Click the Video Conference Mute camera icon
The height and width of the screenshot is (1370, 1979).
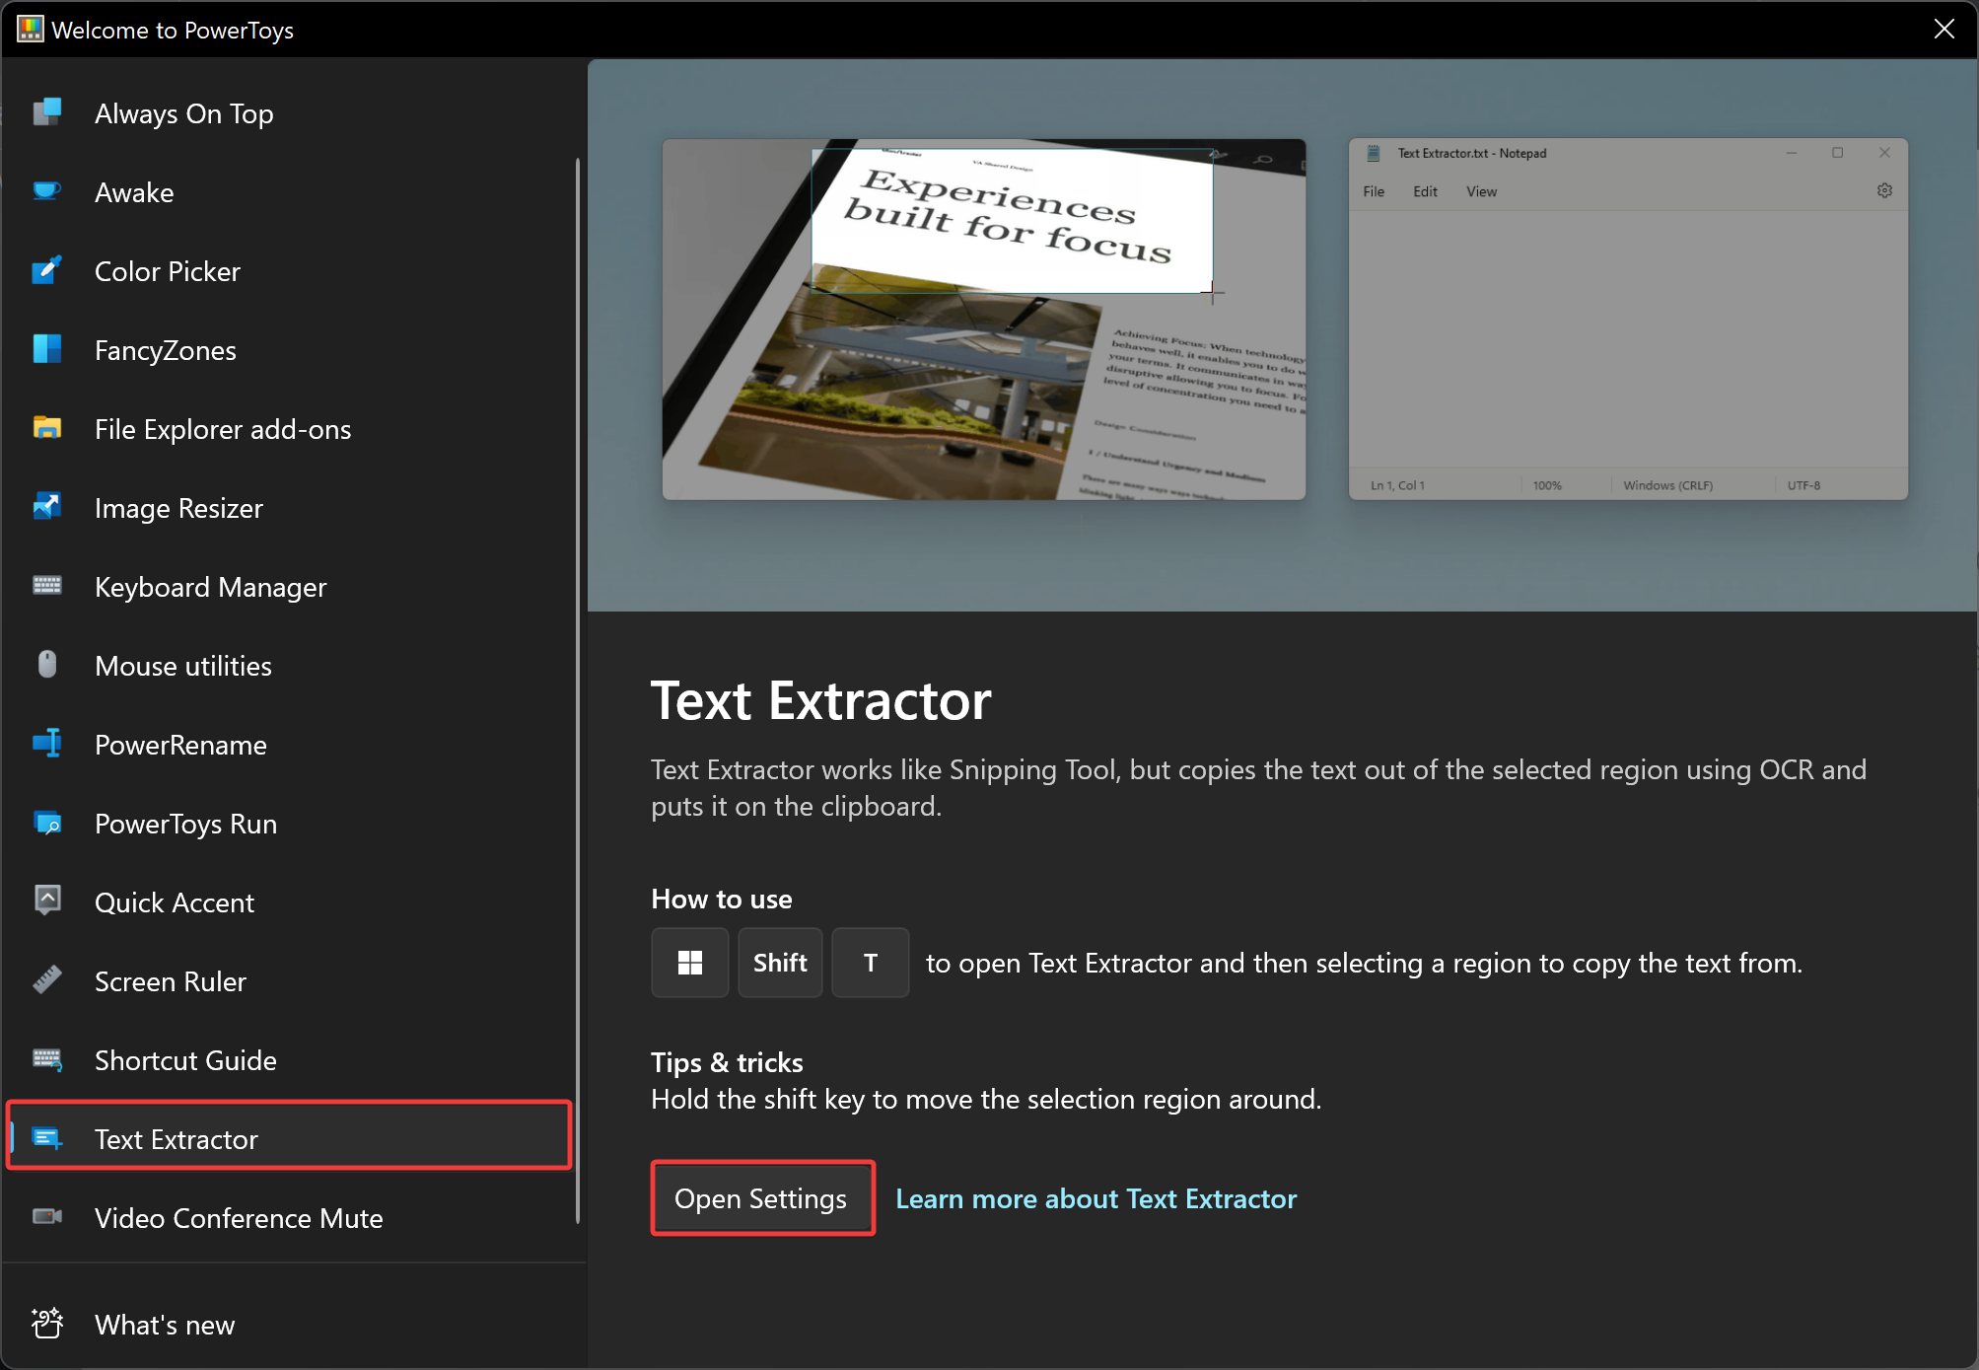[x=47, y=1217]
